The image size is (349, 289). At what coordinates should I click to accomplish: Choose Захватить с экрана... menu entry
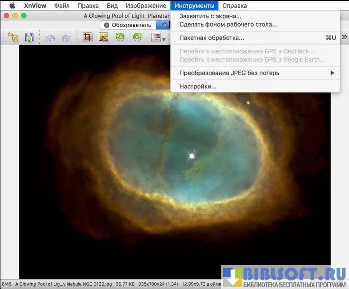(210, 16)
